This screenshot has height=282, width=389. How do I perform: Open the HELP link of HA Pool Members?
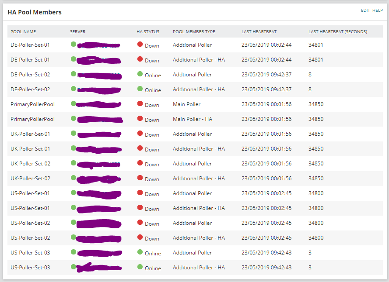pyautogui.click(x=378, y=10)
